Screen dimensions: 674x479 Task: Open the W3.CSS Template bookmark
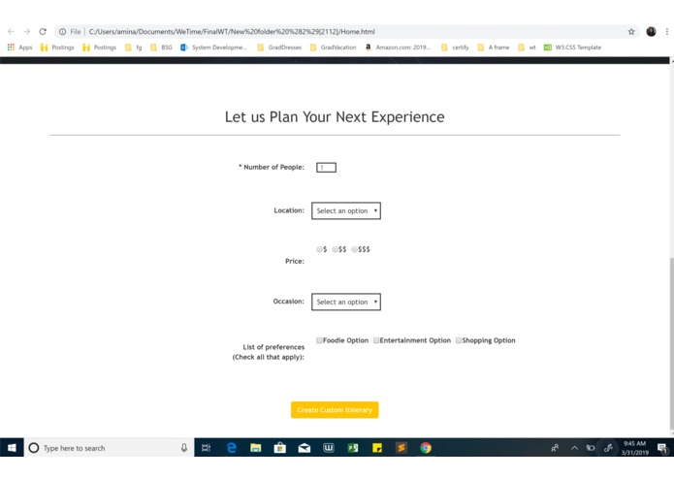coord(572,48)
